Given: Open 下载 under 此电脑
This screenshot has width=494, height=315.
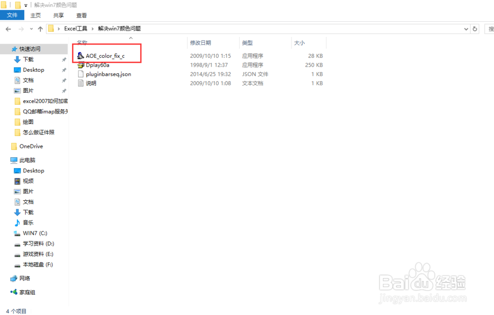Looking at the screenshot, I should pyautogui.click(x=28, y=212).
